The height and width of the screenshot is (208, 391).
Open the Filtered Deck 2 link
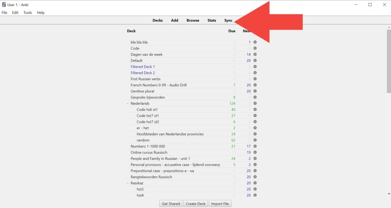143,73
